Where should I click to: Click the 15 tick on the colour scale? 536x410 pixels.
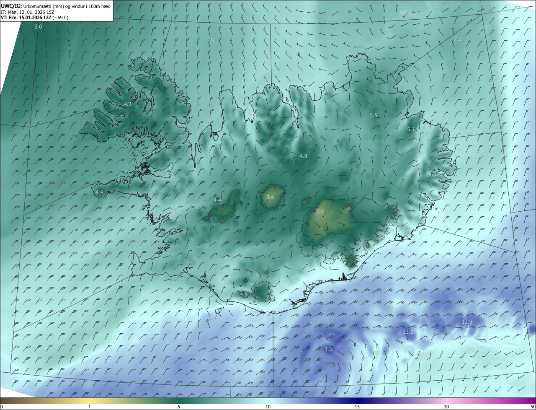pyautogui.click(x=357, y=407)
